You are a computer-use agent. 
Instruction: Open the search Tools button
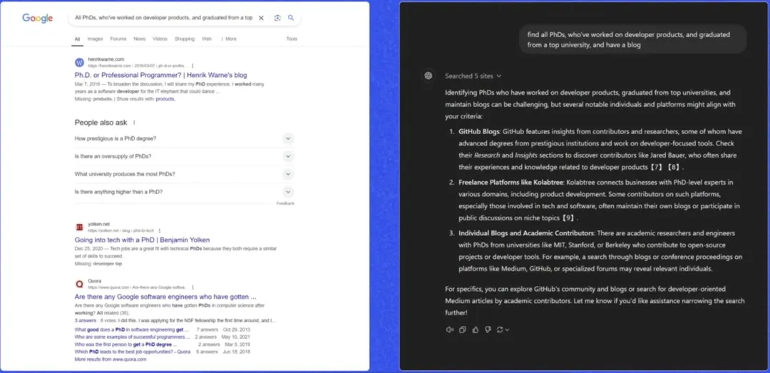coord(292,39)
